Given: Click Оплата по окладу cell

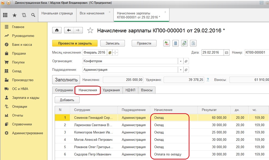Looking at the screenshot, I should coord(174,154).
